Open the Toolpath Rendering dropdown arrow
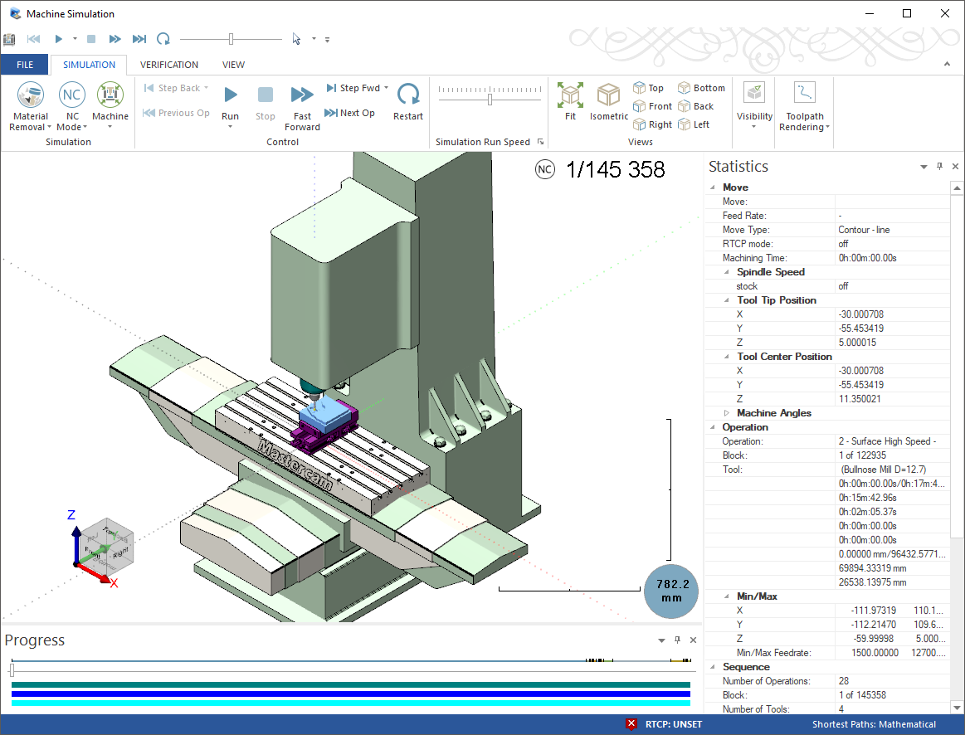This screenshot has height=735, width=965. pyautogui.click(x=828, y=127)
